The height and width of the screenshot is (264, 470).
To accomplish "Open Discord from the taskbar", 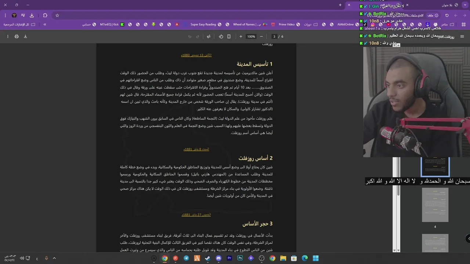I will tap(218, 258).
